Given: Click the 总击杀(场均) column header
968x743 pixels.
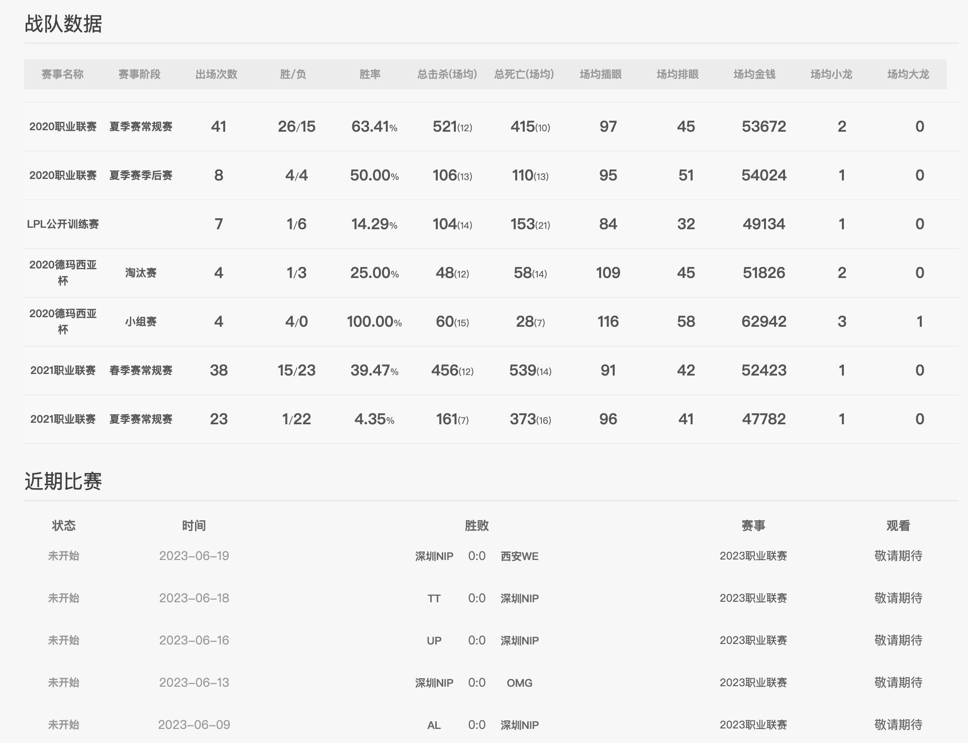Looking at the screenshot, I should pos(447,74).
